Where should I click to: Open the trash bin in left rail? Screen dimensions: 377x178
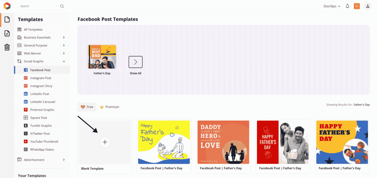click(x=7, y=47)
